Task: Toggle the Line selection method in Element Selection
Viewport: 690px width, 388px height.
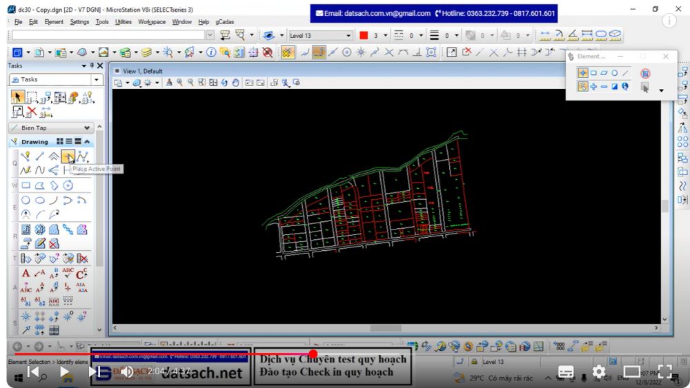Action: click(626, 73)
